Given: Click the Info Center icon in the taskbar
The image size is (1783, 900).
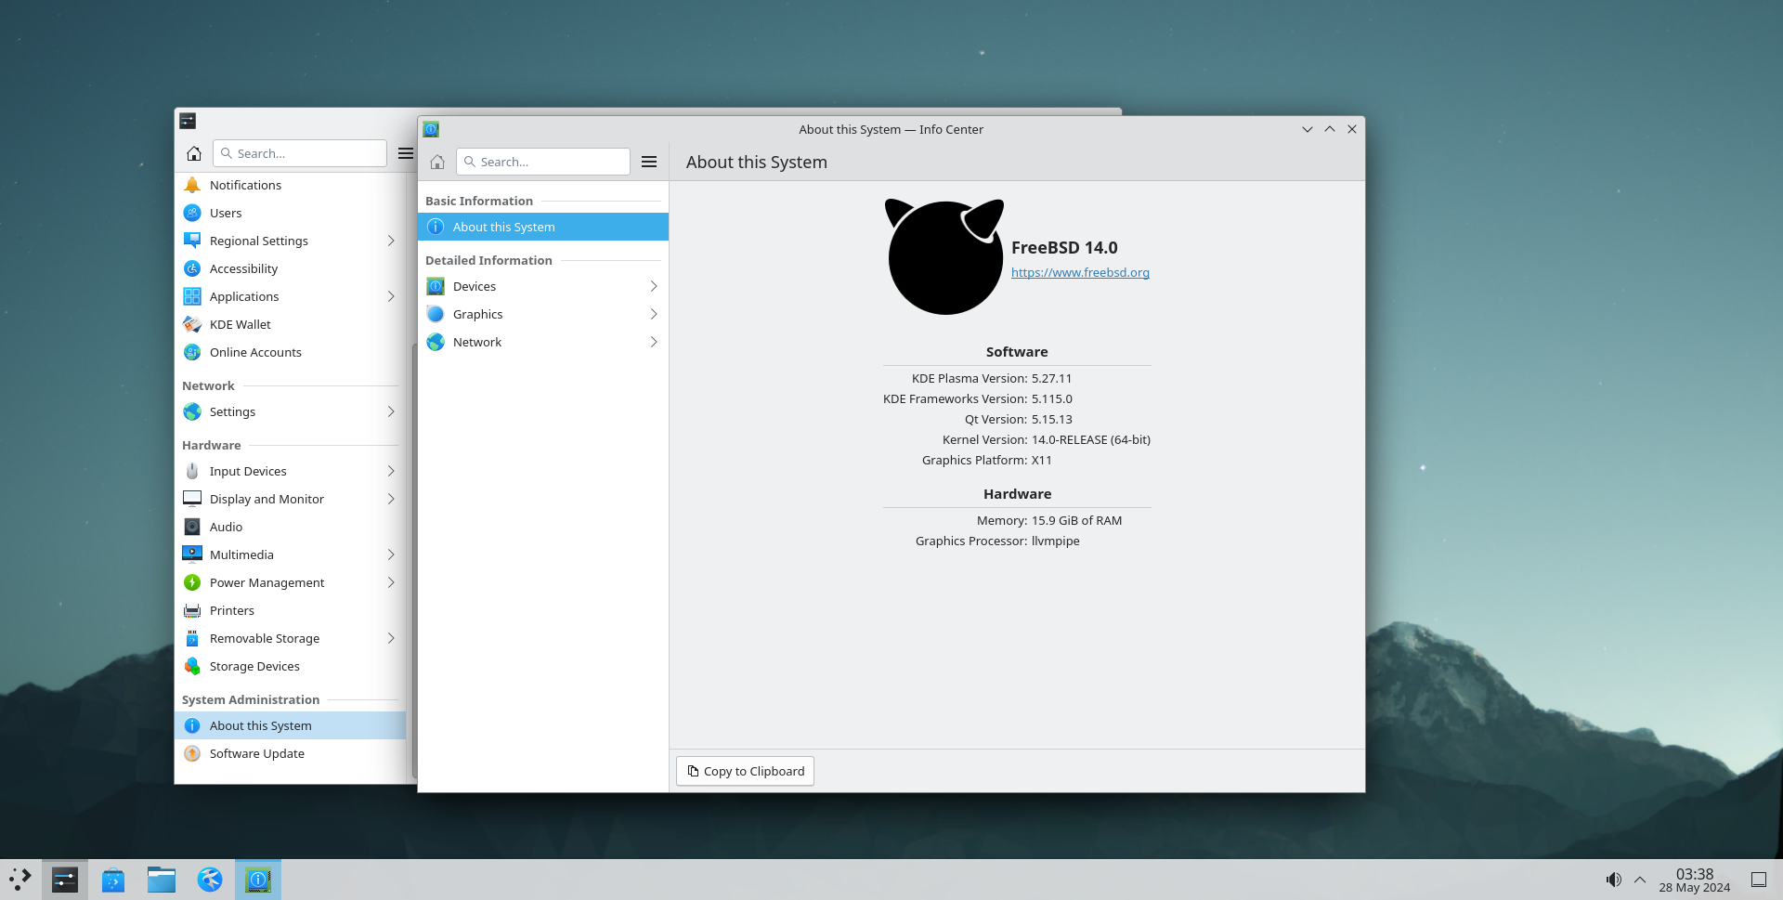Looking at the screenshot, I should (x=258, y=879).
